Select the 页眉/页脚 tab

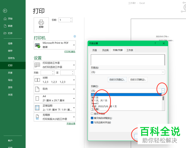(x=118, y=50)
